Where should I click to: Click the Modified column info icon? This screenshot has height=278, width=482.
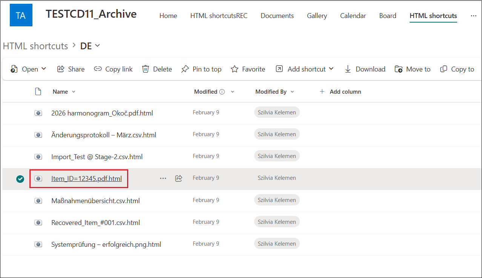pyautogui.click(x=222, y=92)
